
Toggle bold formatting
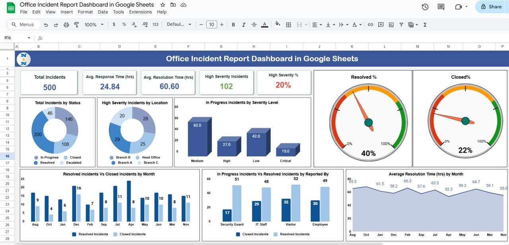[233, 25]
